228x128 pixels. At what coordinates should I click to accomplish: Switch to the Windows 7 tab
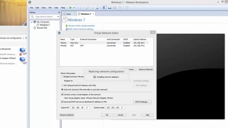coord(86,14)
